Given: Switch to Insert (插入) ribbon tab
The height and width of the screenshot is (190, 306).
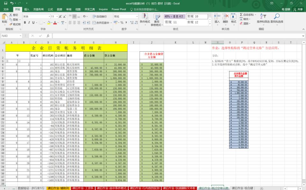Looking at the screenshot, I should point(27,9).
